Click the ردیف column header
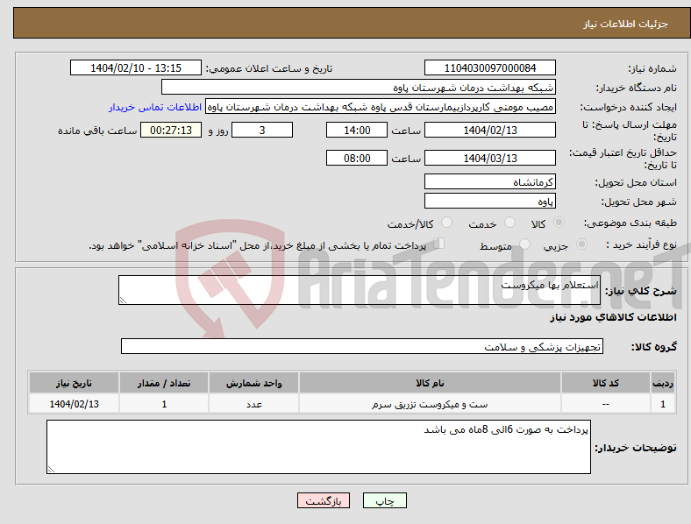691x524 pixels. point(663,383)
